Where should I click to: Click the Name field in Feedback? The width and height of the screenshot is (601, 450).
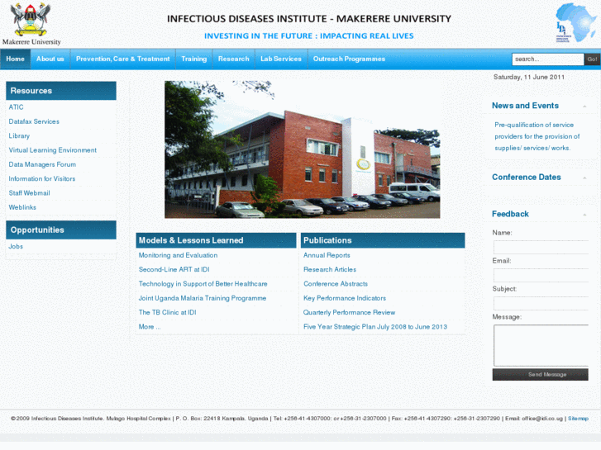[541, 248]
